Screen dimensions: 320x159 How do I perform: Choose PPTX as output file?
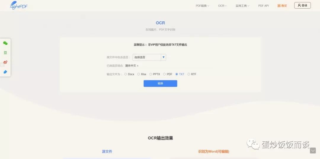coord(151,74)
